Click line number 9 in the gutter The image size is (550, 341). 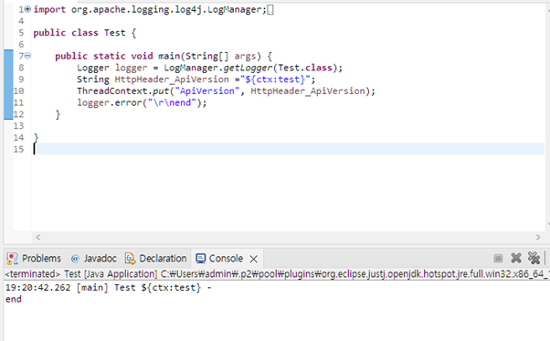pos(21,80)
